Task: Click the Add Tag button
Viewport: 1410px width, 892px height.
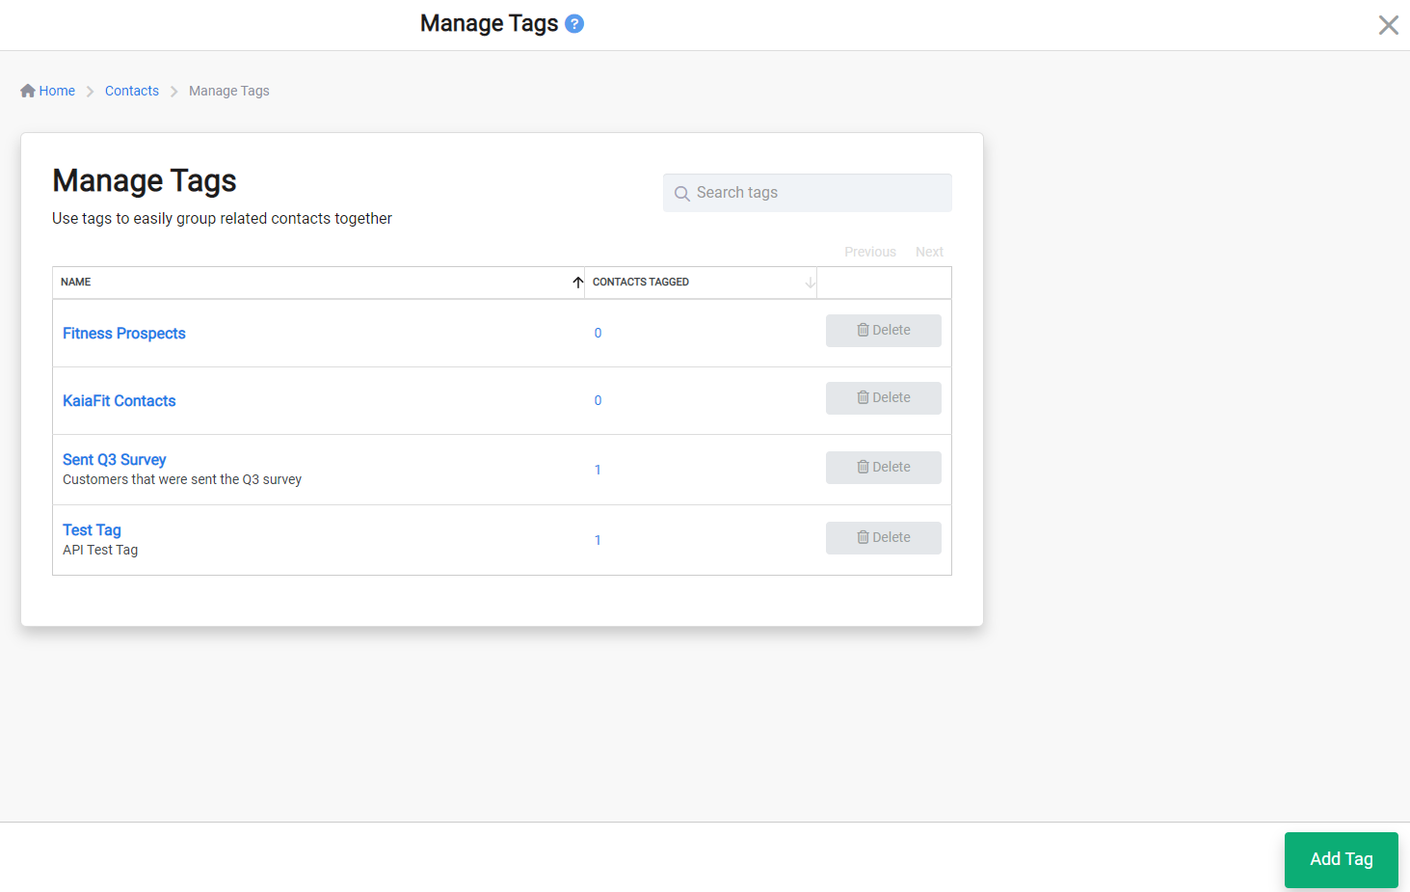Action: 1342,860
